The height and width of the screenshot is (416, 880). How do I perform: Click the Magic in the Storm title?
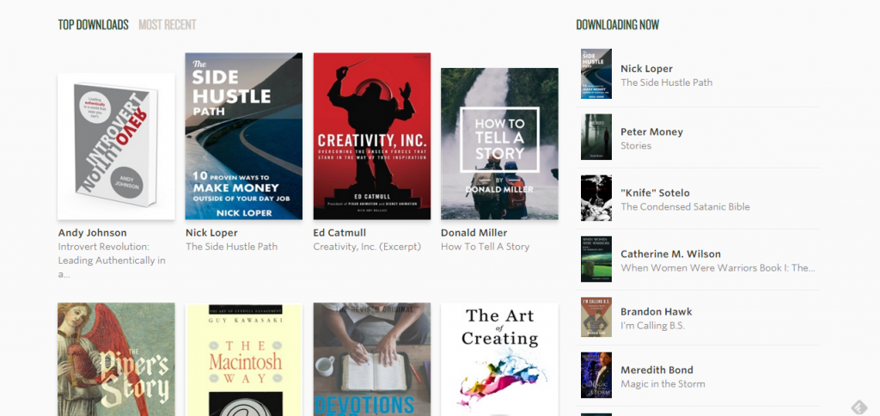pos(663,384)
